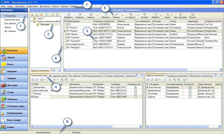
Task: Open the Продажи sidebar button
Action: point(14,71)
